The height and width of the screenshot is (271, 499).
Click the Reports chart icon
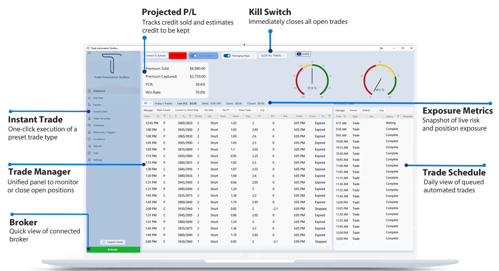(x=89, y=146)
